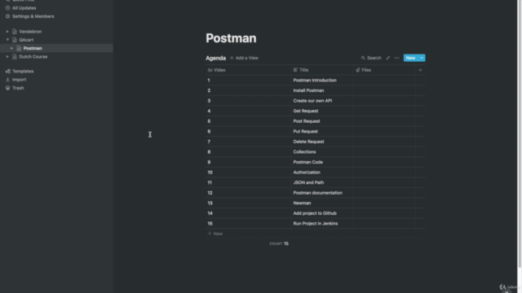522x293 pixels.
Task: Expand the Dutch Course page arrow
Action: 7,57
